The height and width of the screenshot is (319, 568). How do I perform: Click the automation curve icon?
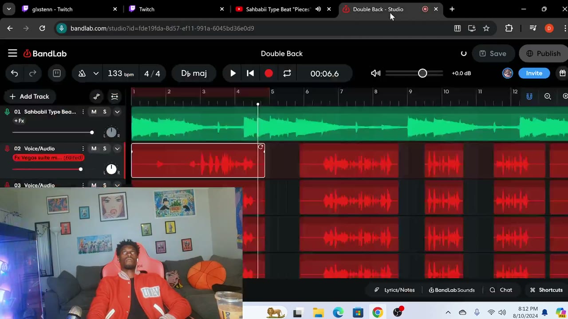(97, 97)
